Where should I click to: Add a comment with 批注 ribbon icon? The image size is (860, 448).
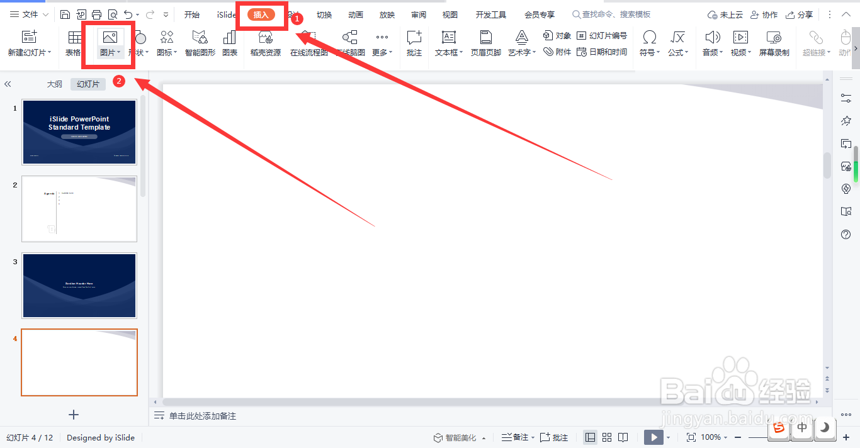click(x=414, y=44)
